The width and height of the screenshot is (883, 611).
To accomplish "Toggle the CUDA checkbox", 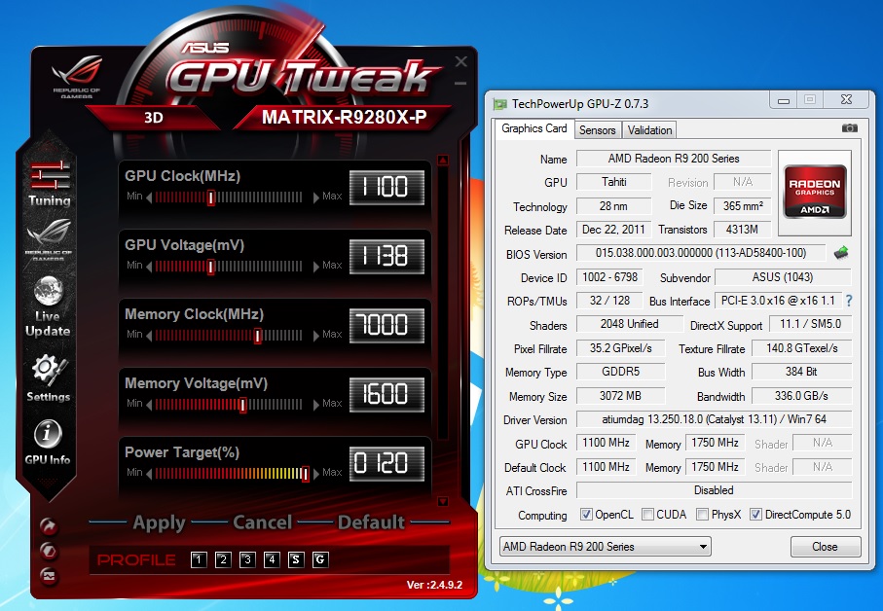I will pos(647,515).
